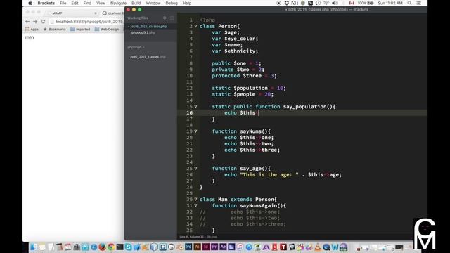The height and width of the screenshot is (253, 450).
Task: Open the MAMP elephant icon in dock
Action: coord(172,247)
